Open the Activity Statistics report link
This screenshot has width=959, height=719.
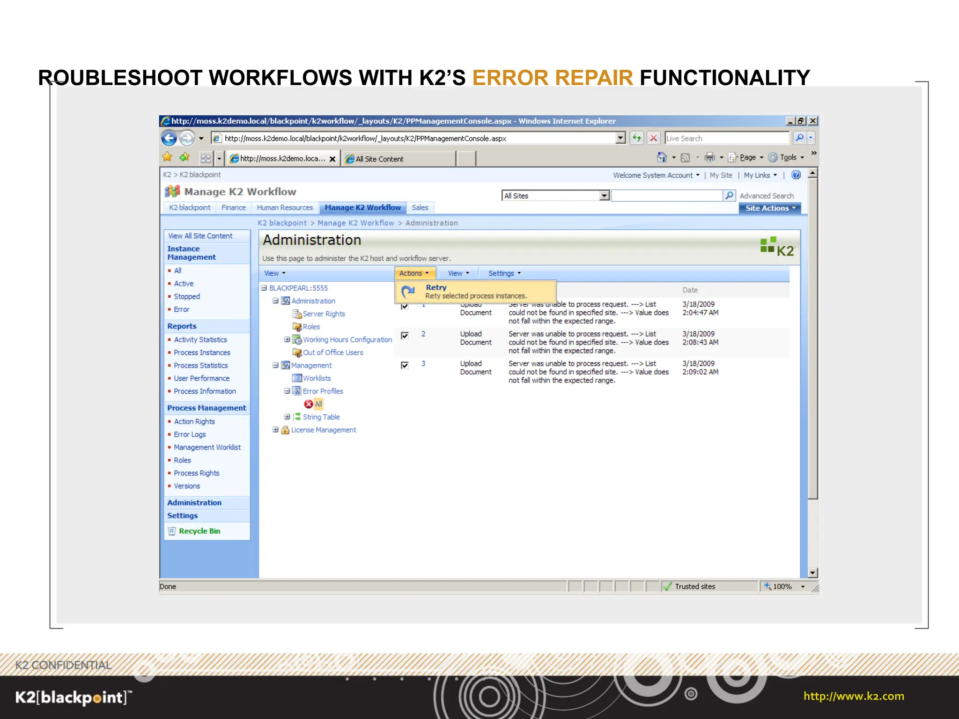[x=200, y=339]
